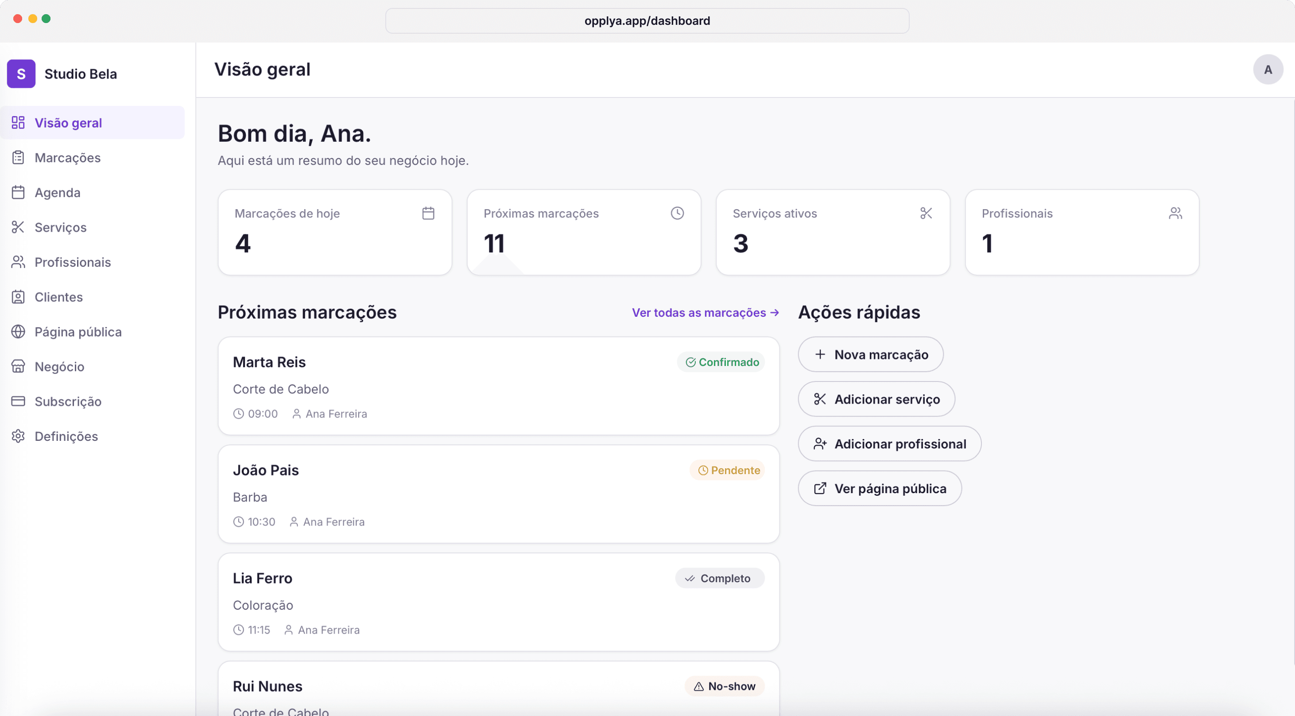Screen dimensions: 1295x716
Task: Click the Visão geral grid icon in sidebar
Action: point(18,123)
